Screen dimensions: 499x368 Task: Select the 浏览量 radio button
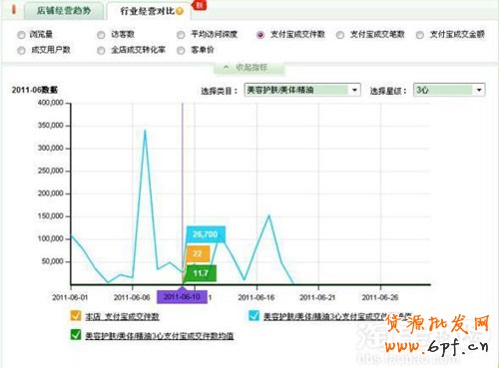[x=21, y=35]
